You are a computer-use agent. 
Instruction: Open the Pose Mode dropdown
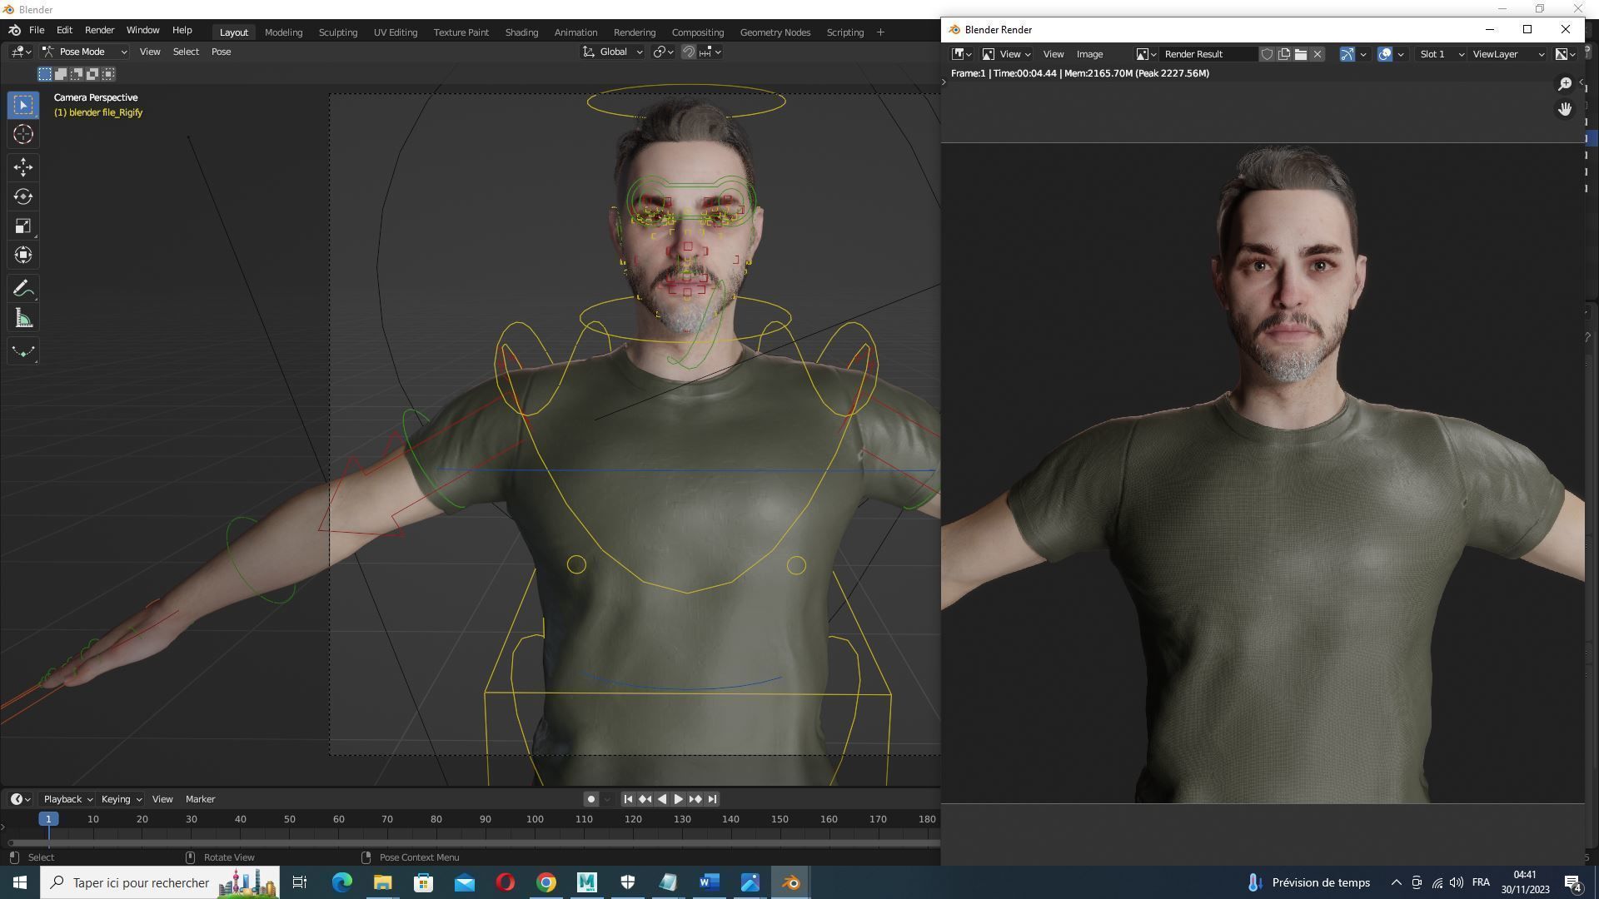click(x=85, y=52)
